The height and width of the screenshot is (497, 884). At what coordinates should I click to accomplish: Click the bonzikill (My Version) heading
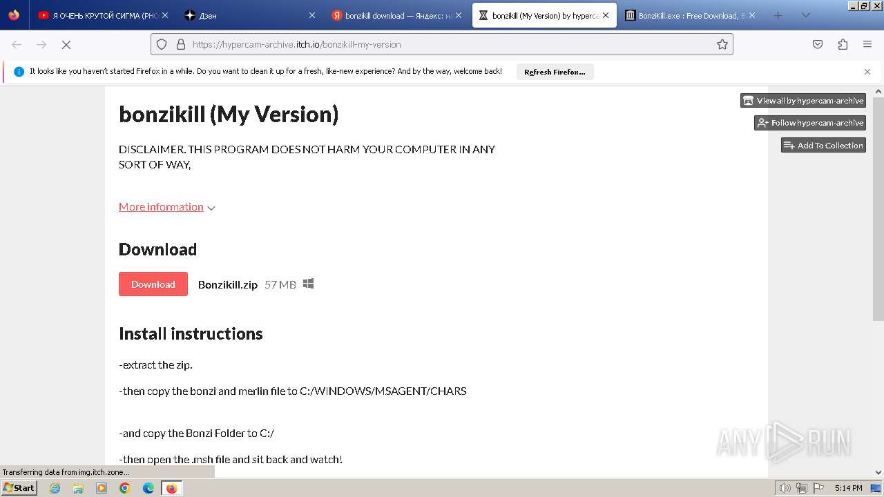click(x=229, y=114)
